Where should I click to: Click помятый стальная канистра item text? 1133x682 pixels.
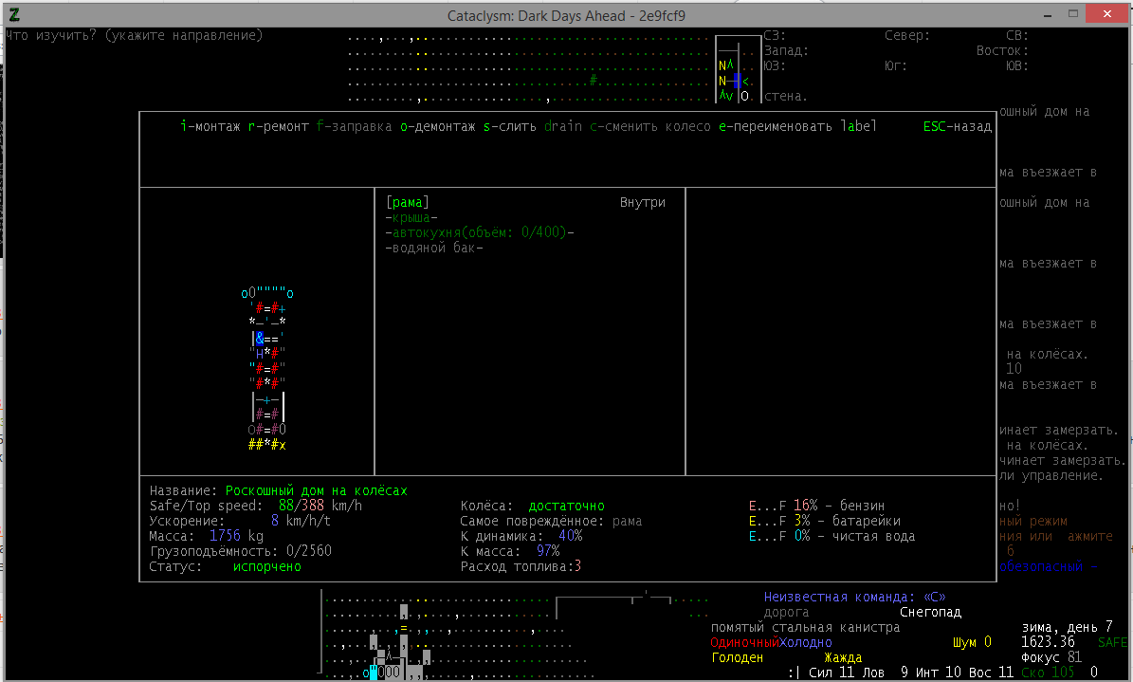pyautogui.click(x=806, y=628)
